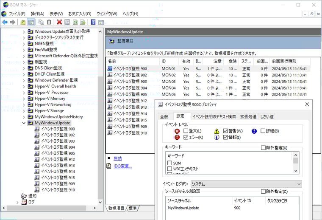The image size is (322, 220).
Task: Click the Hyper-V Storage folder icon
Action: (31, 111)
